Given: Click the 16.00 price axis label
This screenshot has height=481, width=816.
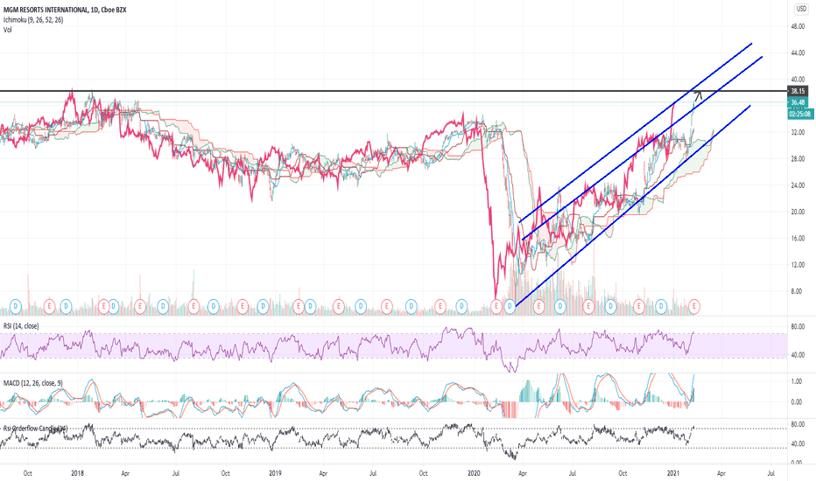Looking at the screenshot, I should [x=798, y=239].
